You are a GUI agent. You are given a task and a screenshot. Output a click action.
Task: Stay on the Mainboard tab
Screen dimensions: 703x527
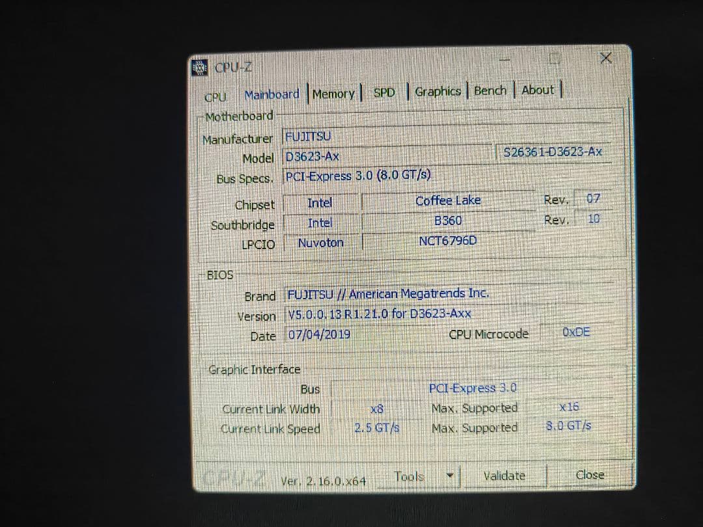pos(271,93)
